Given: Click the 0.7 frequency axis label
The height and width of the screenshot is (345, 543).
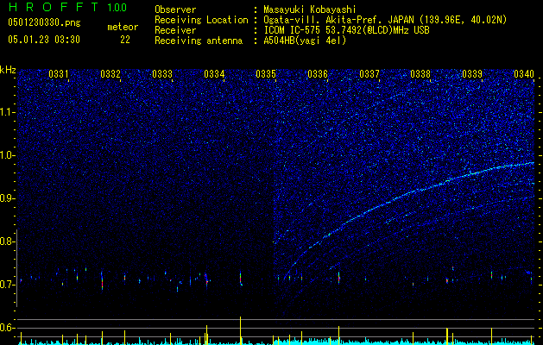Looking at the screenshot, I should coord(8,285).
